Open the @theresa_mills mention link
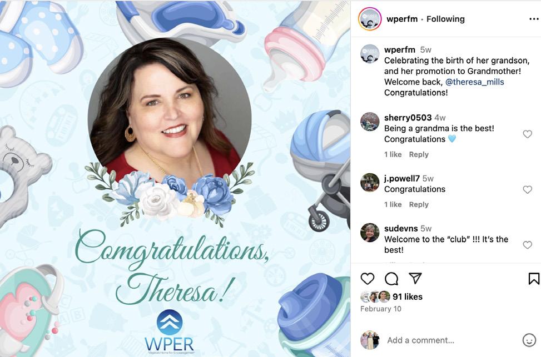This screenshot has height=357, width=541. (x=474, y=82)
